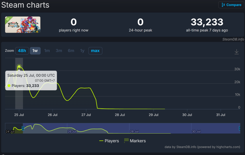Screen dimensions: 245x155
Task: Set chart zoom to 1w
Action: click(35, 51)
